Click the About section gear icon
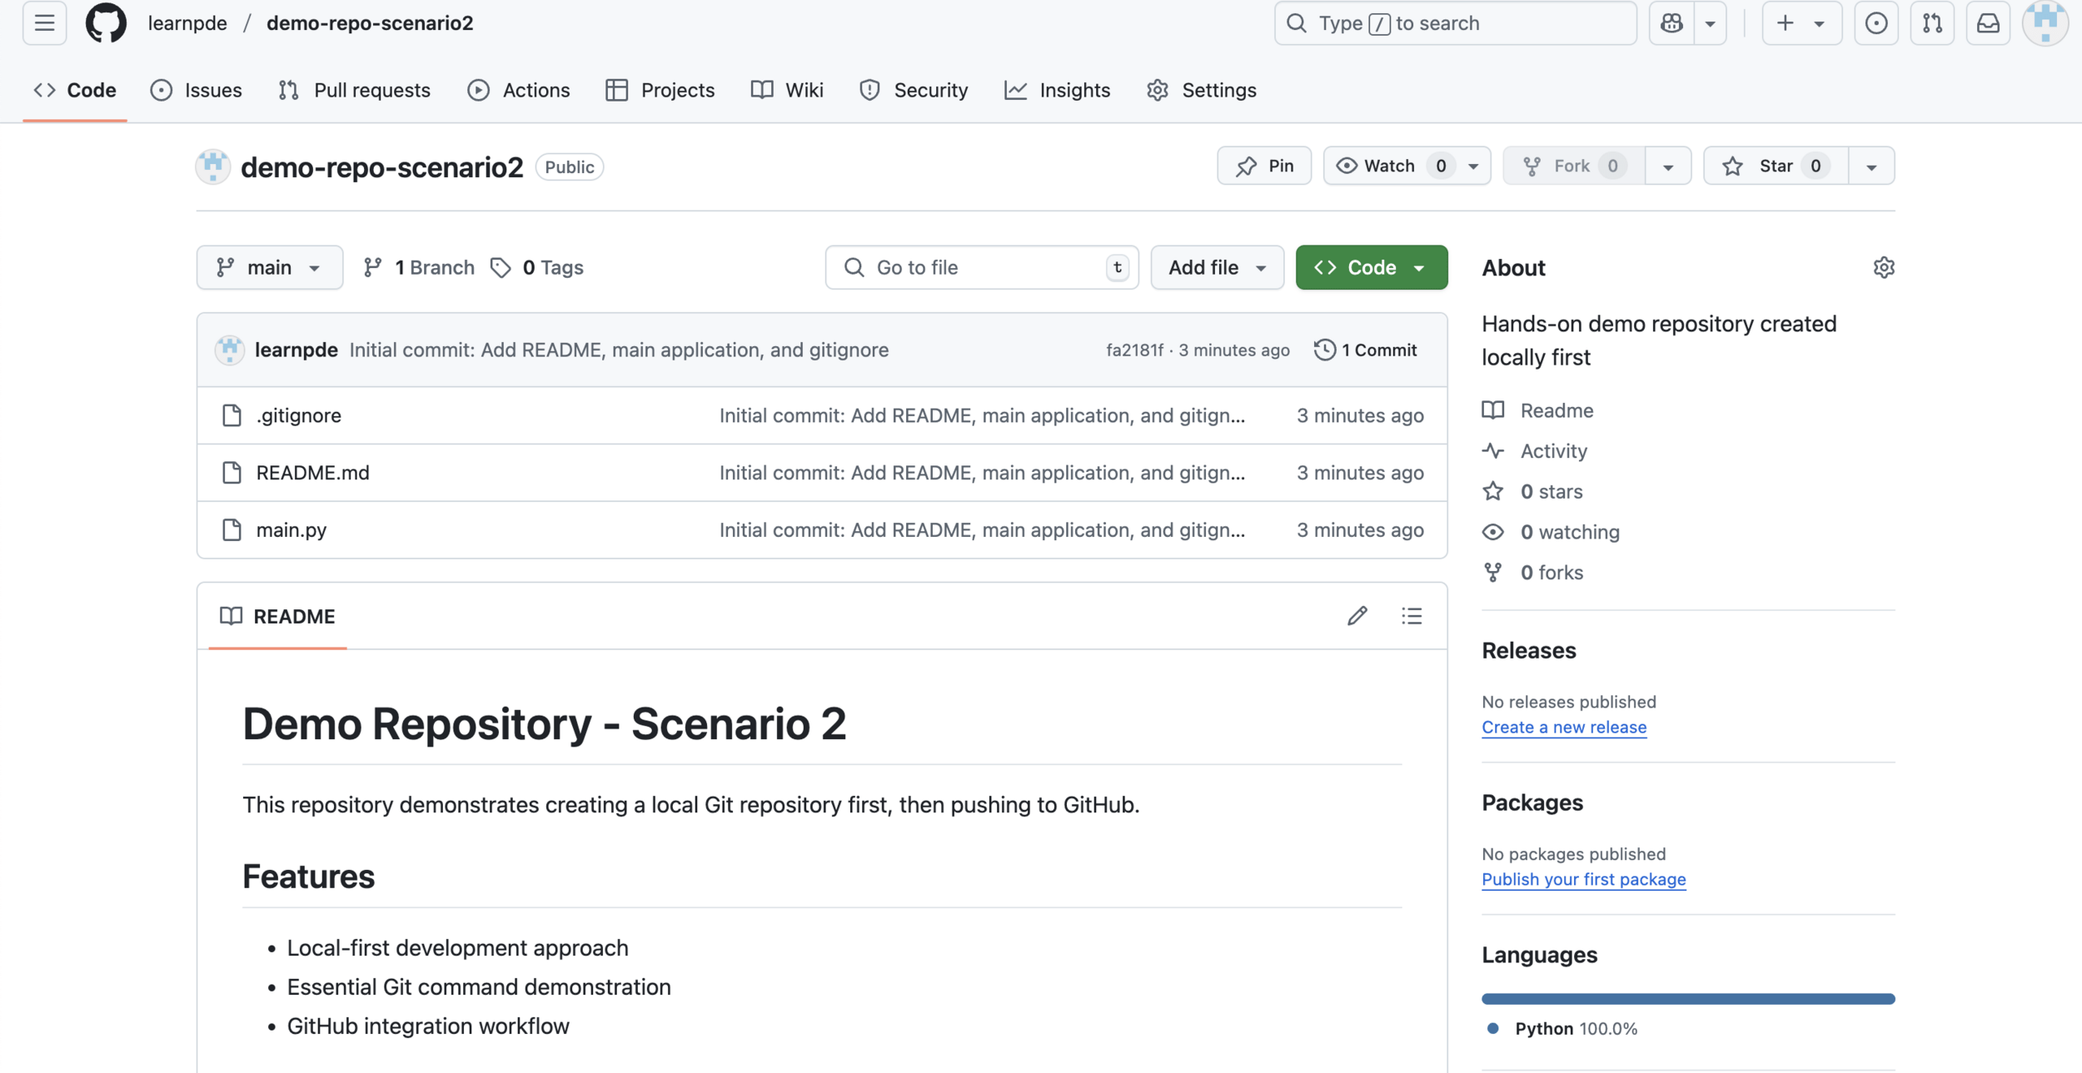The height and width of the screenshot is (1073, 2082). (x=1884, y=267)
